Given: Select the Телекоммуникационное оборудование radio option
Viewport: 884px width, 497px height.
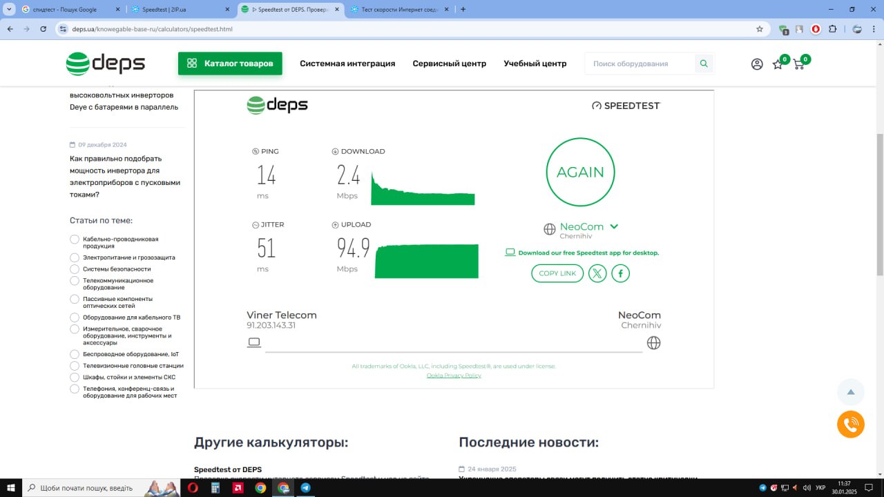Looking at the screenshot, I should point(75,281).
